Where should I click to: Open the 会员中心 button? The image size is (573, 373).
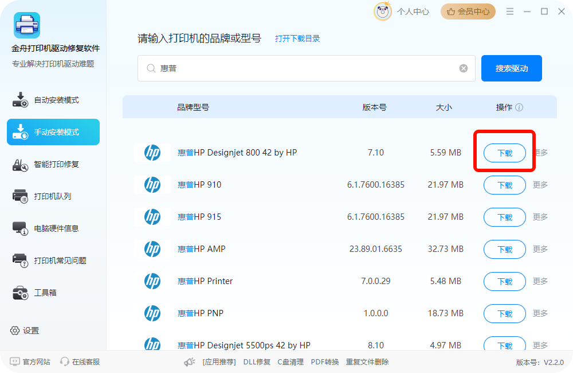click(468, 11)
